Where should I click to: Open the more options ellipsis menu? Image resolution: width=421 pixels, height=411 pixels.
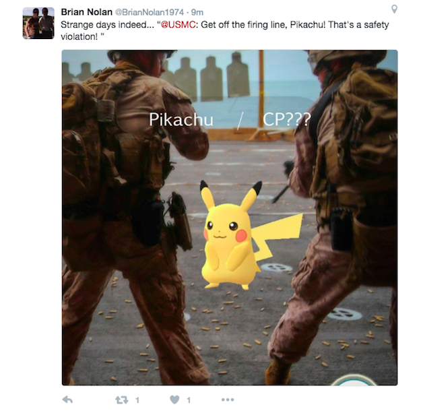pyautogui.click(x=228, y=400)
